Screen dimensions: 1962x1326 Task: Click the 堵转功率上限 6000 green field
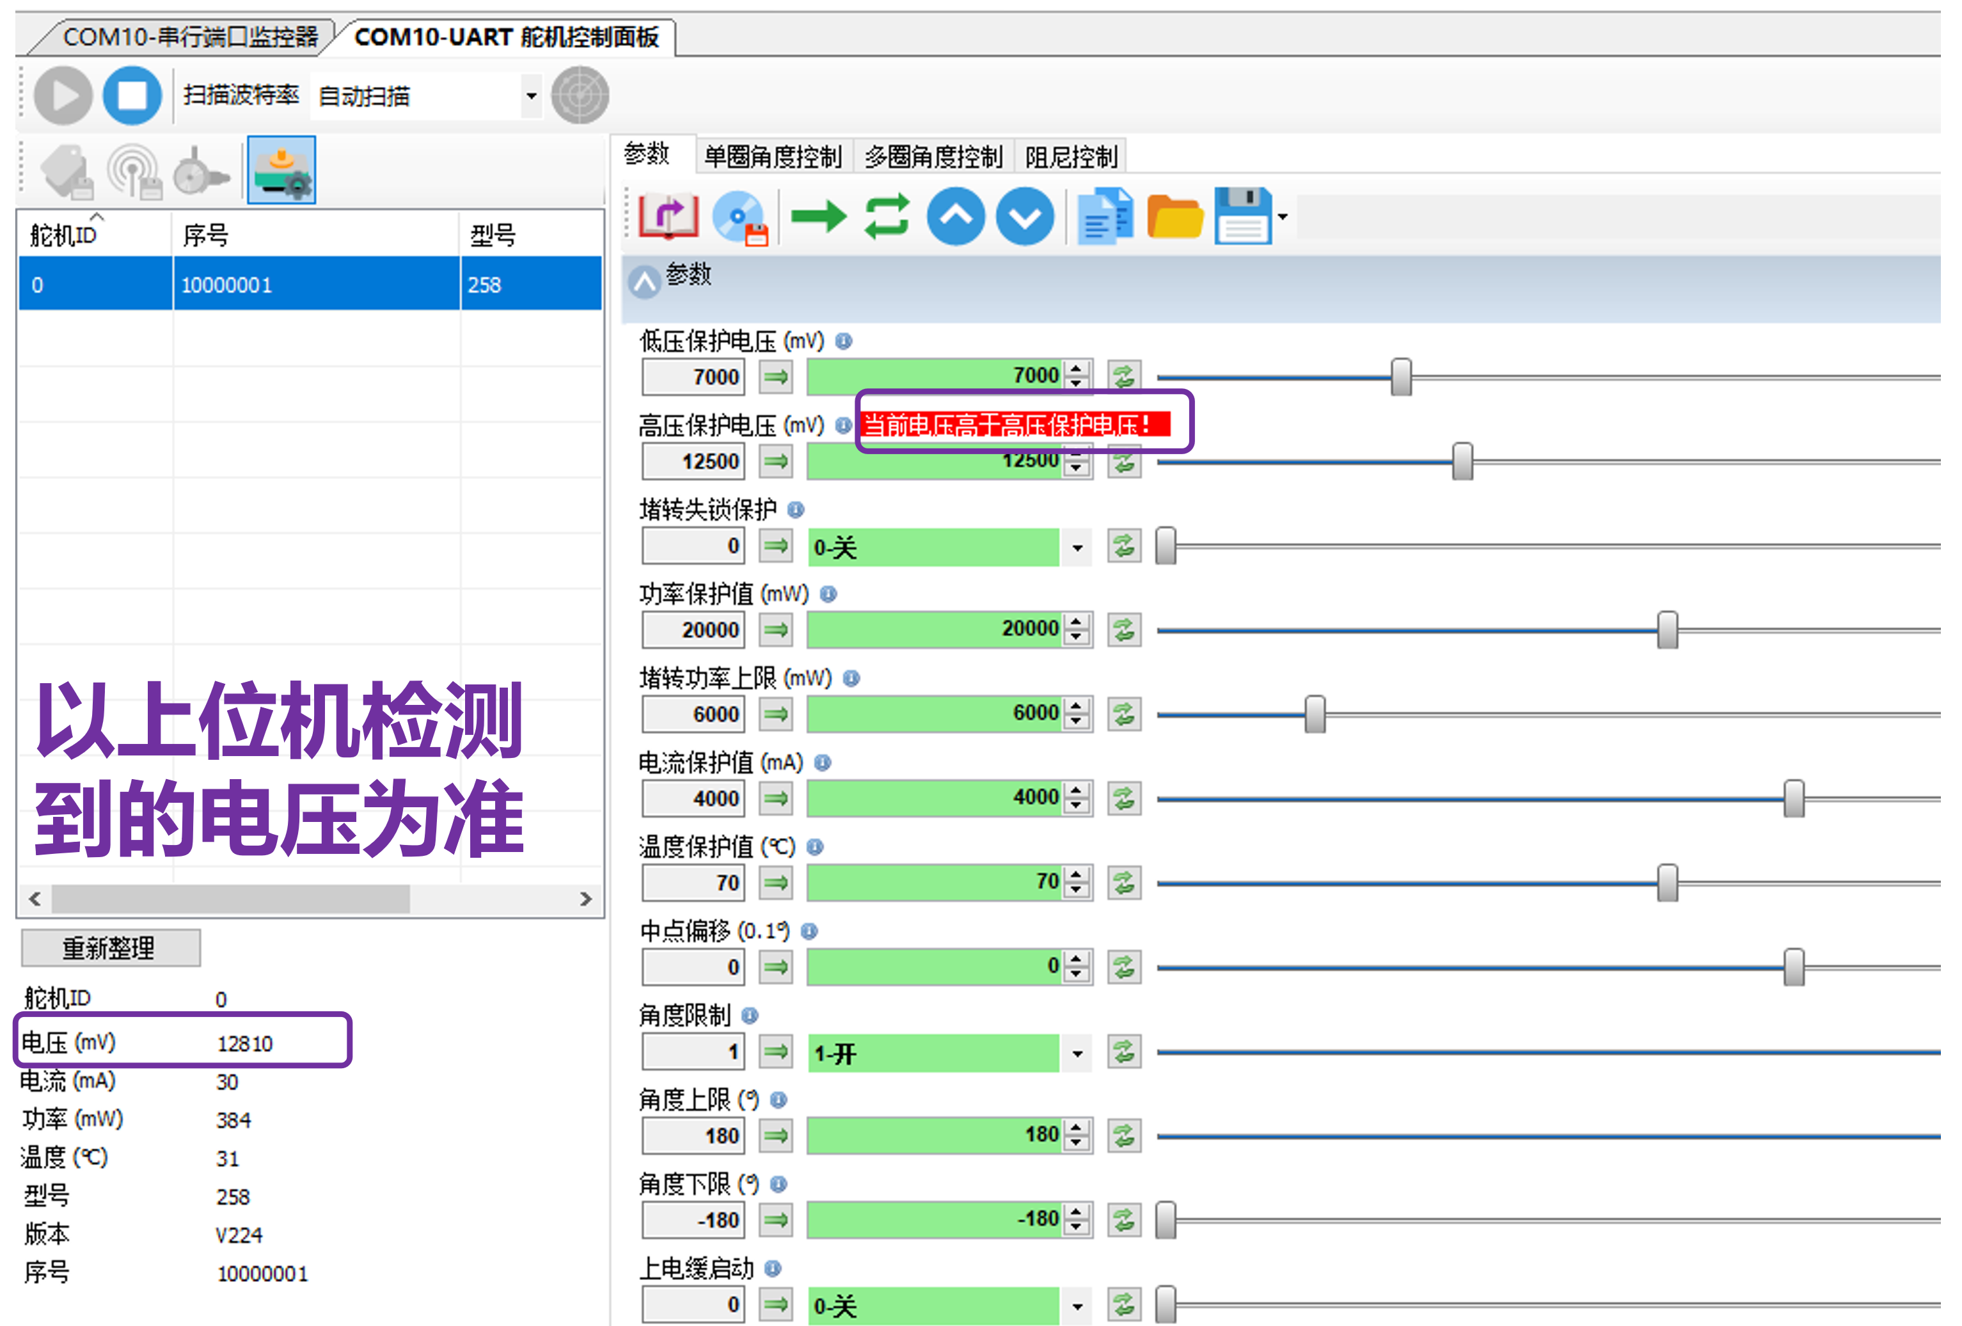pyautogui.click(x=935, y=714)
